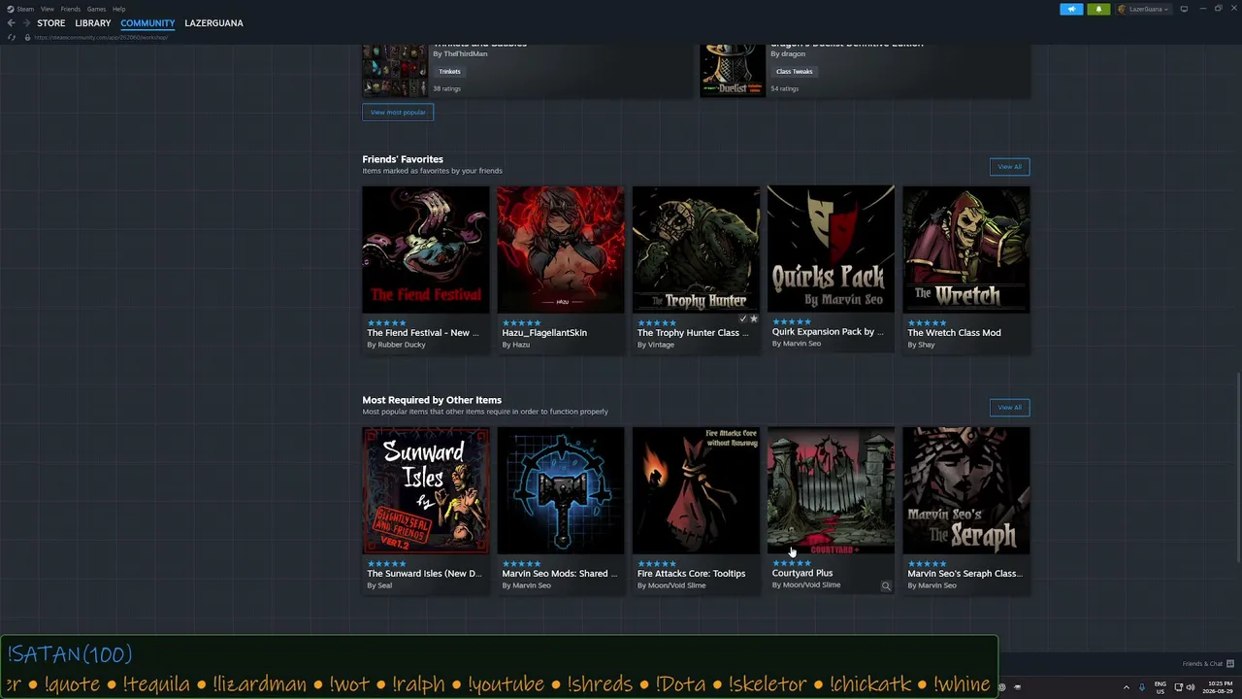
Task: Open the notifications bell
Action: [1098, 9]
